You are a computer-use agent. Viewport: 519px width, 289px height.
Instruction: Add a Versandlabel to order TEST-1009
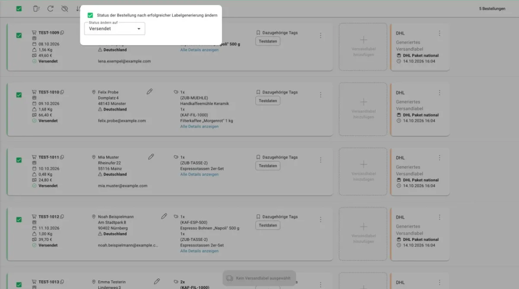[363, 47]
